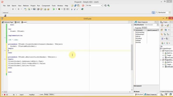
Task: Click the View Form toolbar icon
Action: coord(75,5)
